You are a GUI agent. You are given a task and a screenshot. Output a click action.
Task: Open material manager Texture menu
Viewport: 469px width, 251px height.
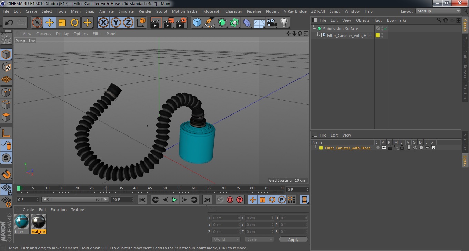click(78, 210)
